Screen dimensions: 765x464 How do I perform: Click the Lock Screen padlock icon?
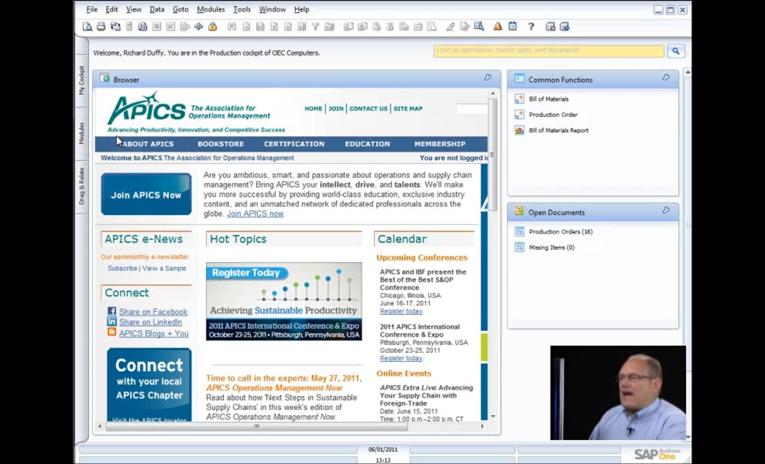point(212,26)
